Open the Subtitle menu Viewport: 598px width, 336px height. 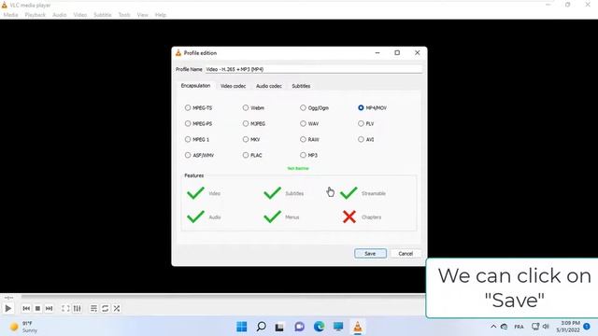click(x=103, y=15)
